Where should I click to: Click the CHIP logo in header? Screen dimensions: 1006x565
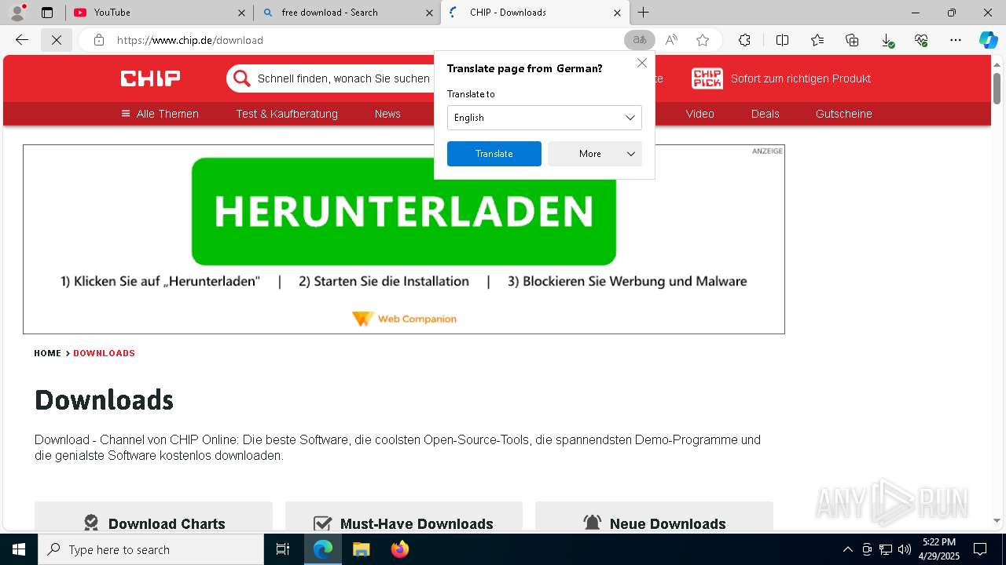click(x=150, y=78)
